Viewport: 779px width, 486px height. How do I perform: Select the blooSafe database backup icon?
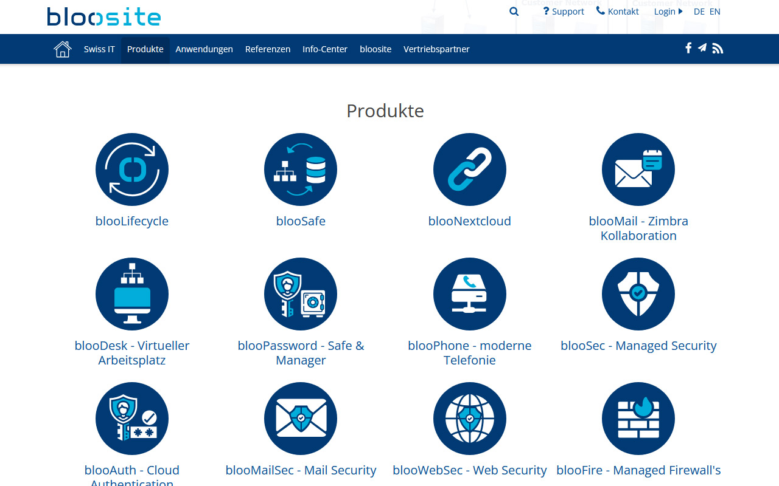point(301,169)
